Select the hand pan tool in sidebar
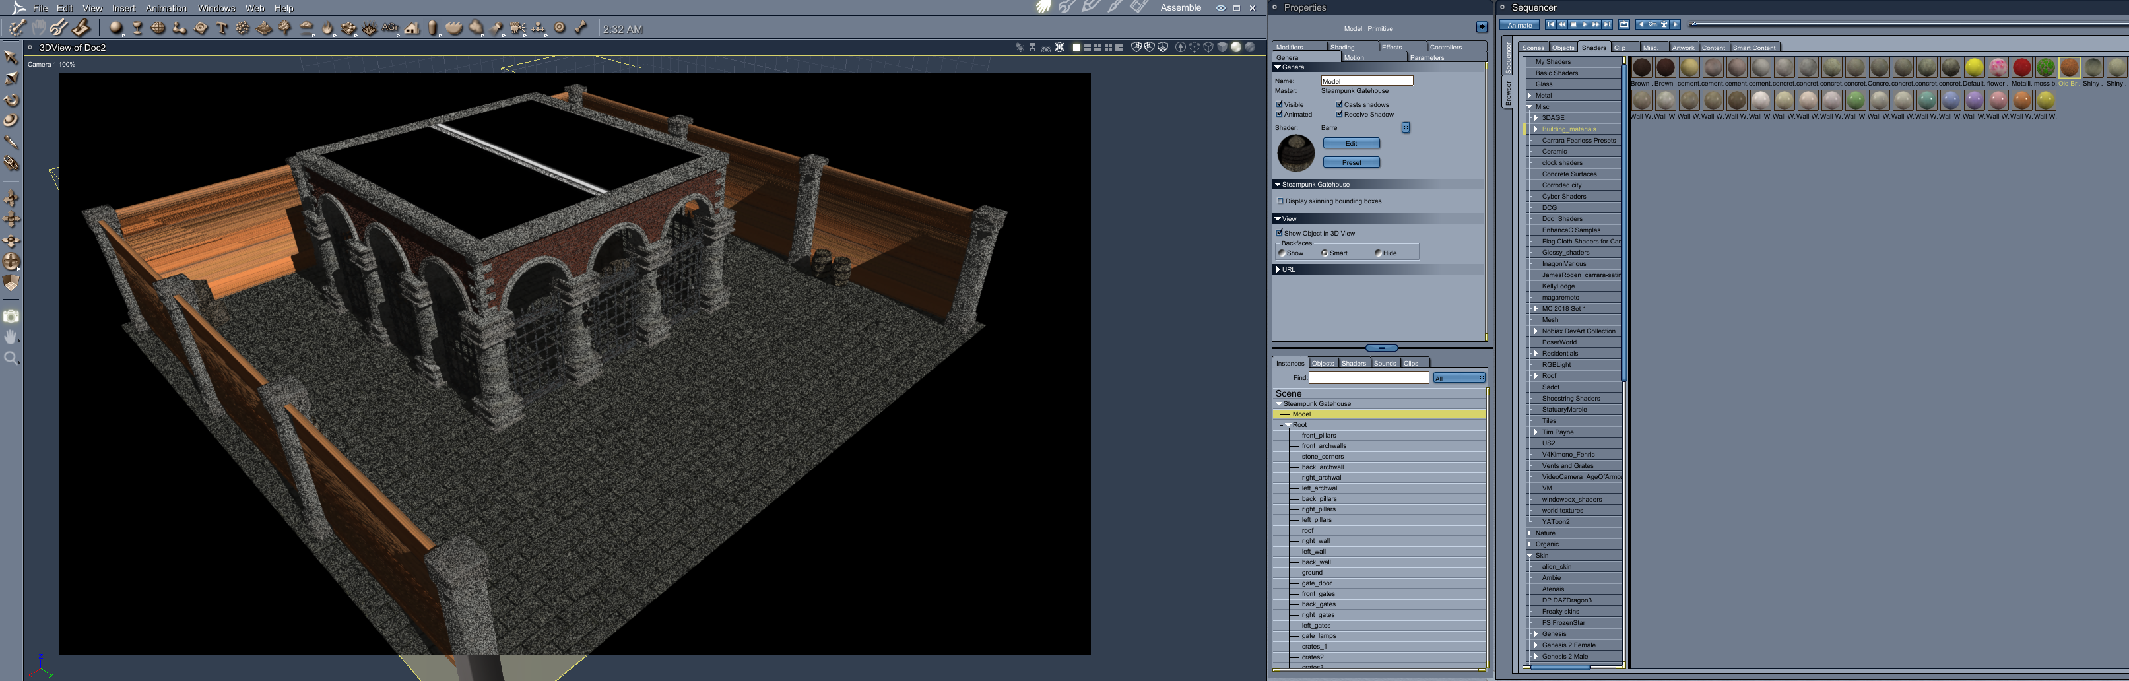2129x681 pixels. pyautogui.click(x=11, y=337)
